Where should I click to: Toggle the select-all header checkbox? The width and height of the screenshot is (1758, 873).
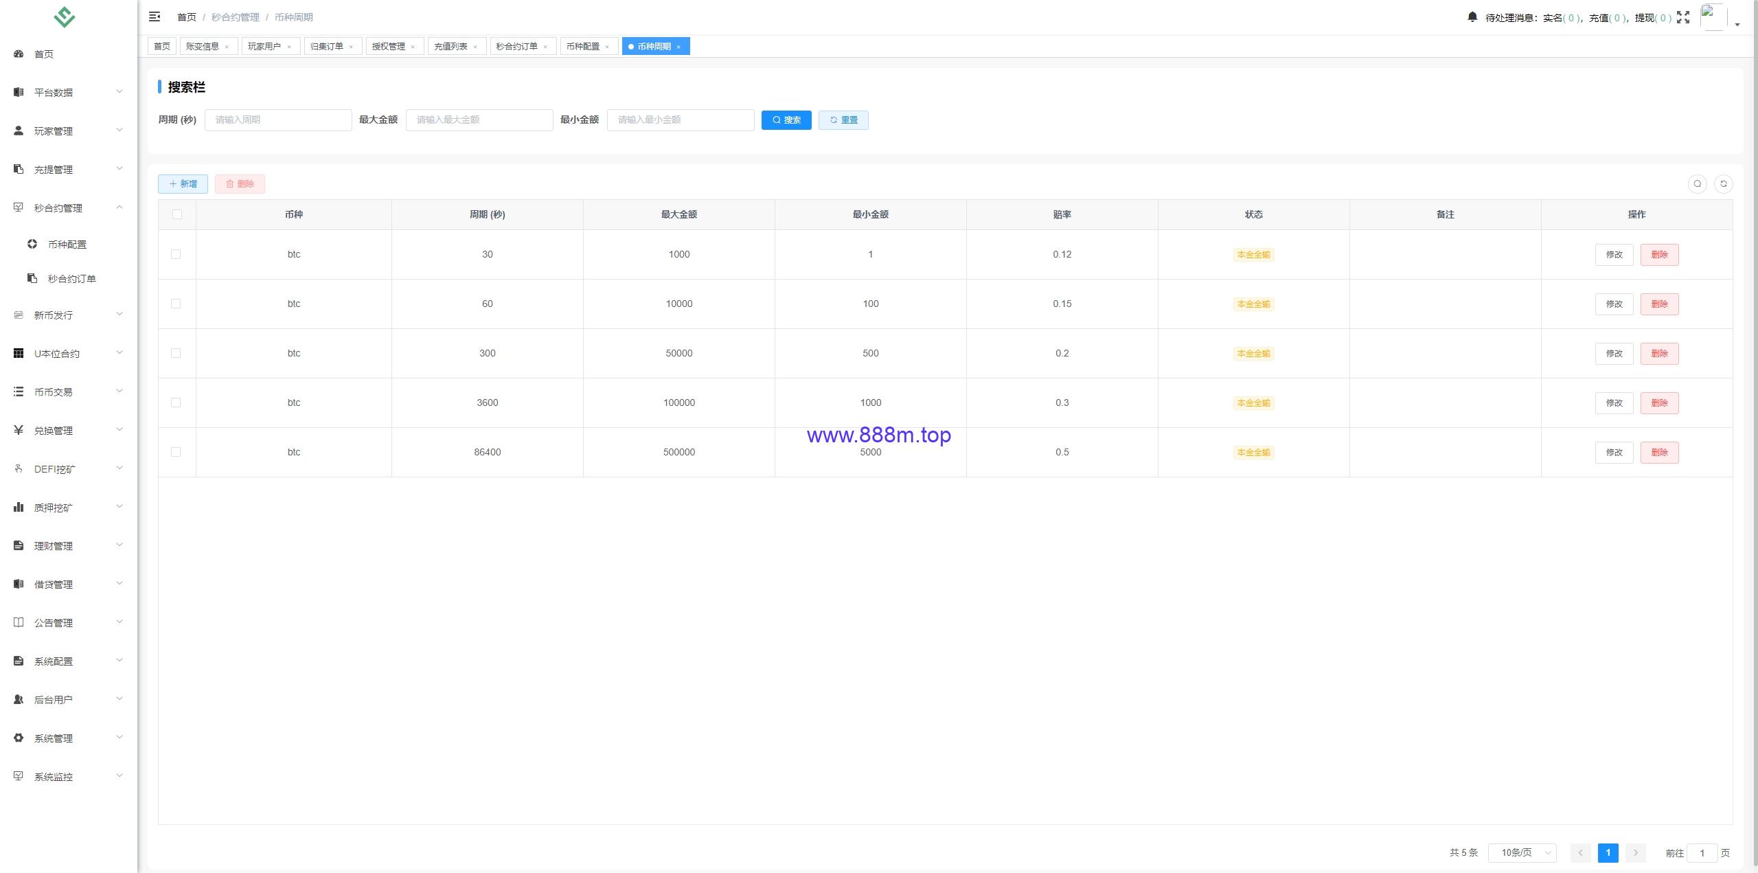coord(177,214)
